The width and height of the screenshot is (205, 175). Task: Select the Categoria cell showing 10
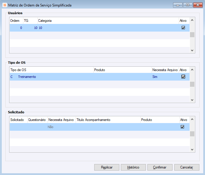click(108, 28)
